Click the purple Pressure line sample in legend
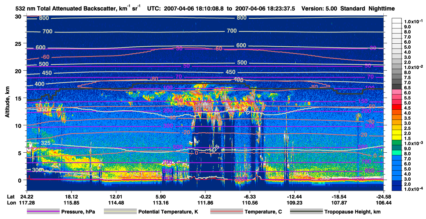This screenshot has width=426, height=219. tap(43, 212)
